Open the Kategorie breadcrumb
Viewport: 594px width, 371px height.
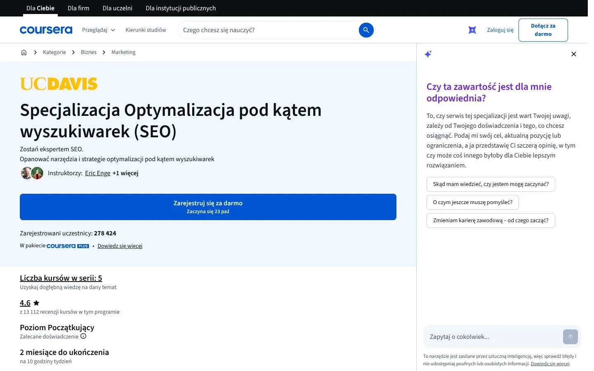tap(54, 52)
